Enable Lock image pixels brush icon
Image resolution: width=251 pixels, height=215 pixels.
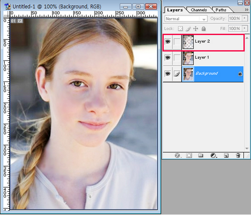click(188, 29)
